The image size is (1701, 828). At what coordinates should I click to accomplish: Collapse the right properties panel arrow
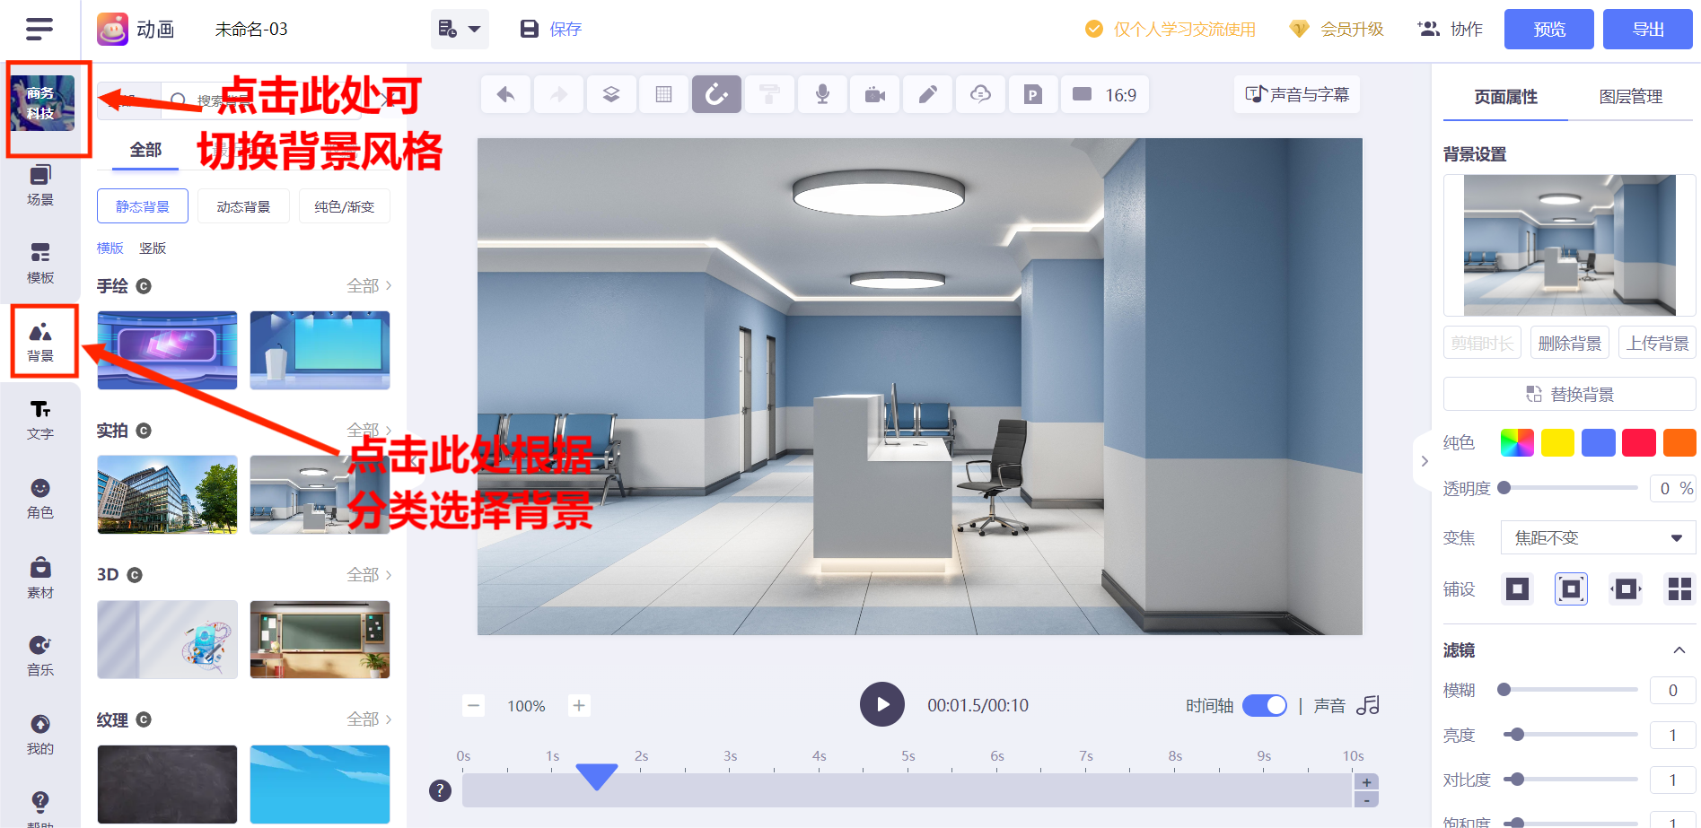pos(1424,461)
